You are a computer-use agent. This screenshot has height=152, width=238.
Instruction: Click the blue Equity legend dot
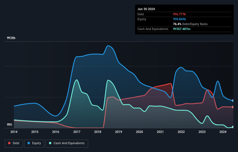click(x=29, y=143)
